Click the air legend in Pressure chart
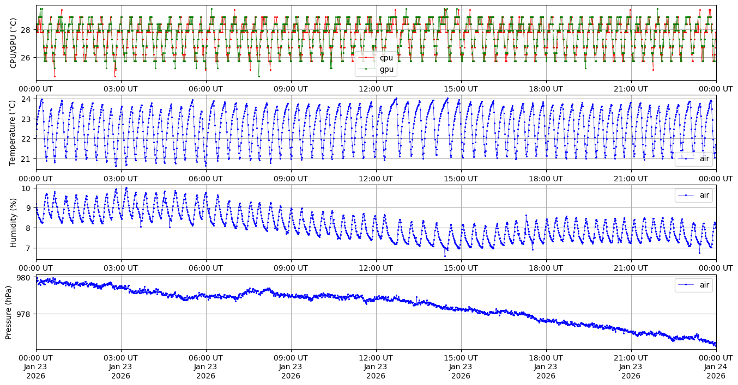This screenshot has height=385, width=738. coord(699,284)
